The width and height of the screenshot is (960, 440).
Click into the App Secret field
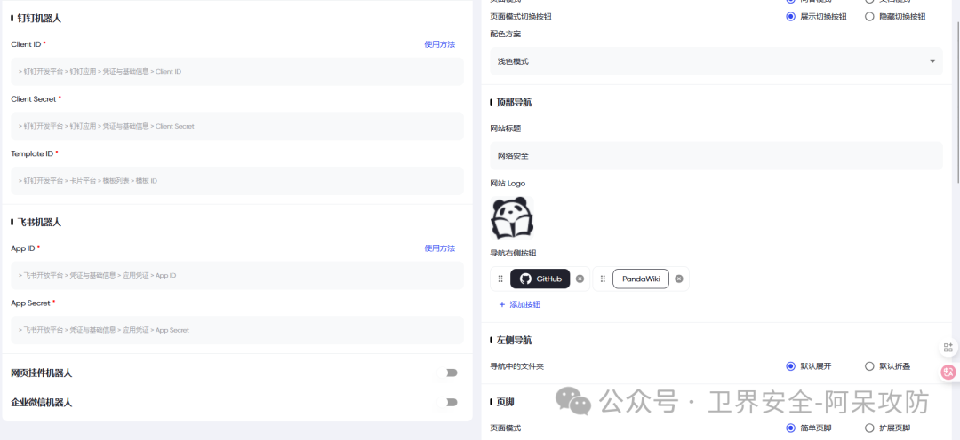tap(237, 330)
